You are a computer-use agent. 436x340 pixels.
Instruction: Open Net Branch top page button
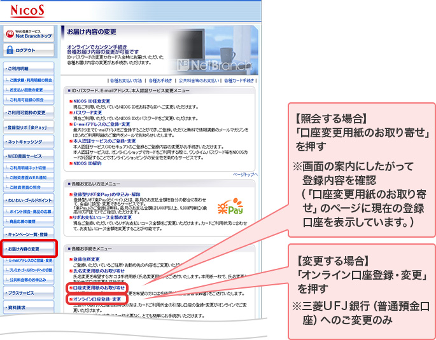click(29, 34)
